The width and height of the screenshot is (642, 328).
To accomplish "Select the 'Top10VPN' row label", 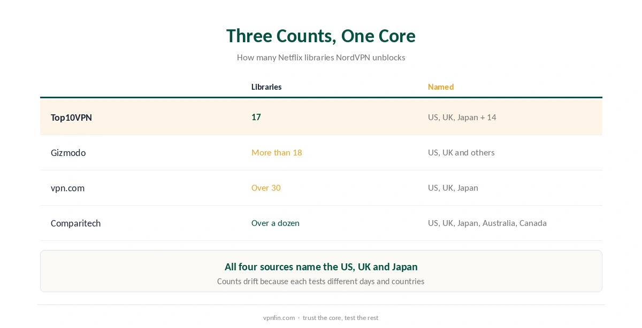I will click(71, 118).
